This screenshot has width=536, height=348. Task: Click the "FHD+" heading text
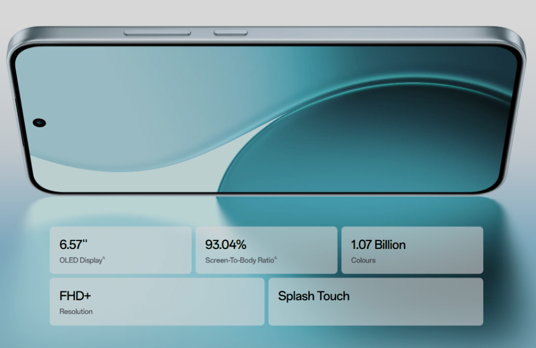click(75, 296)
